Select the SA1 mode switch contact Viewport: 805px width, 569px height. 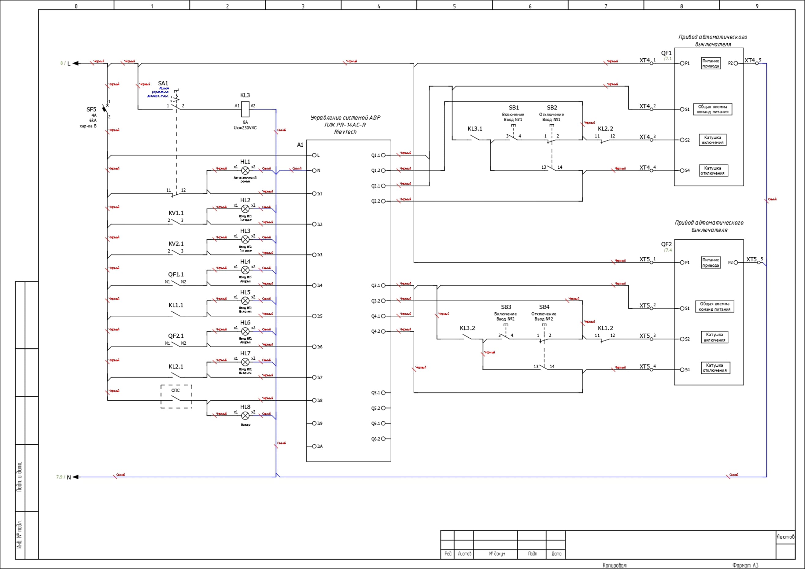click(176, 107)
